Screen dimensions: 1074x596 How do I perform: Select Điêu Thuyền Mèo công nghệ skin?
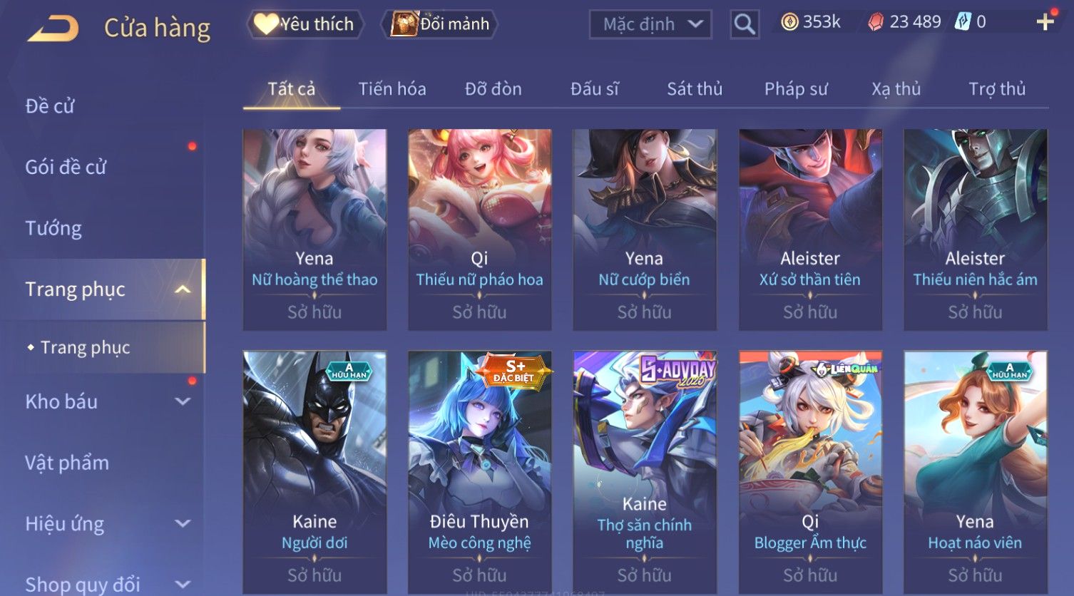[x=479, y=472]
